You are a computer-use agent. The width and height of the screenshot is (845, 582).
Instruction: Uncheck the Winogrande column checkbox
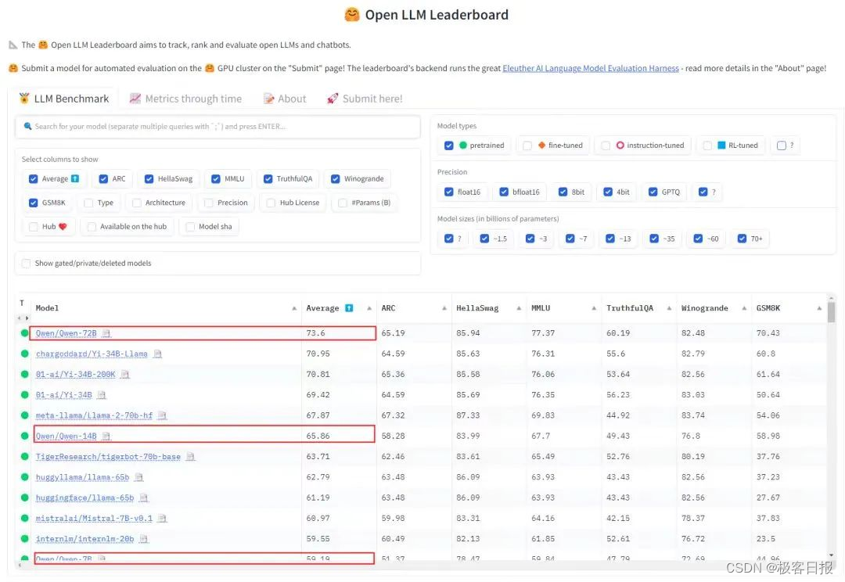point(335,179)
